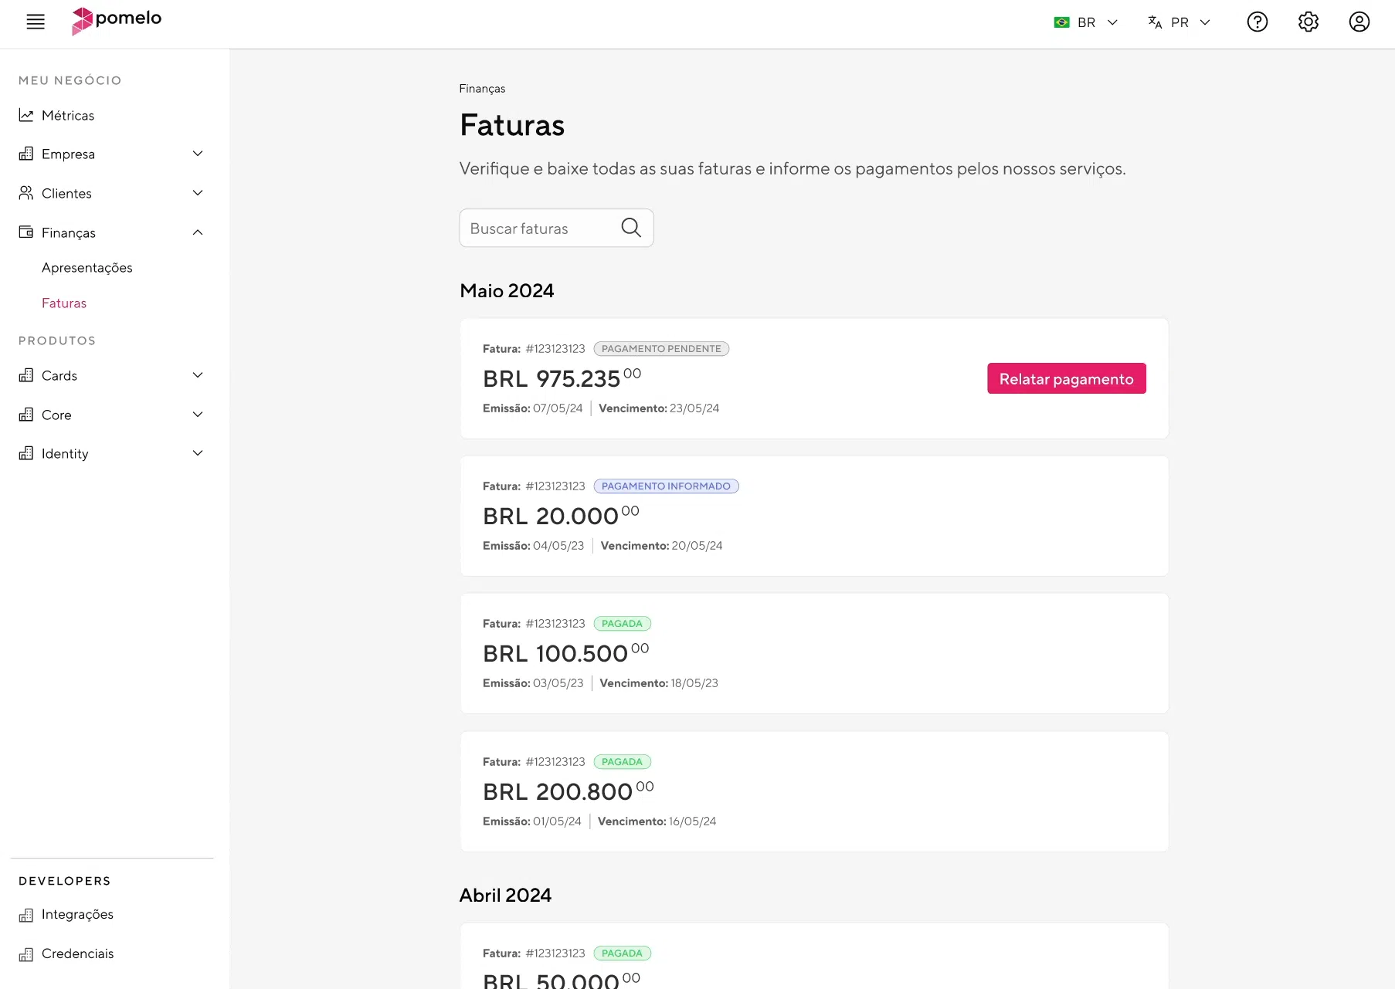Open Apresentações under Finanças
This screenshot has height=989, width=1395.
point(87,268)
